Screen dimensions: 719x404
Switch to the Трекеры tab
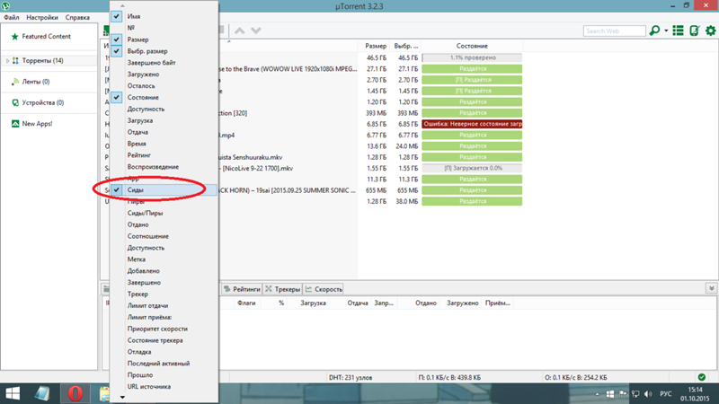(282, 289)
